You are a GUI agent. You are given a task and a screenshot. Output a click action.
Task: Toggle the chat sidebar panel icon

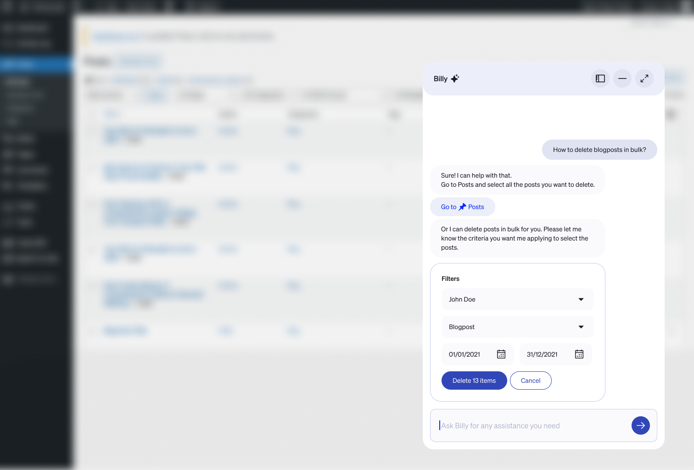(x=600, y=78)
